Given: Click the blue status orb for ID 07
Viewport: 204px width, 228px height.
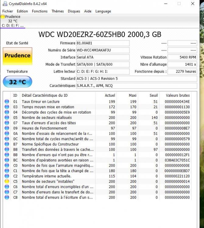Looking at the screenshot, I should pyautogui.click(x=7, y=123).
